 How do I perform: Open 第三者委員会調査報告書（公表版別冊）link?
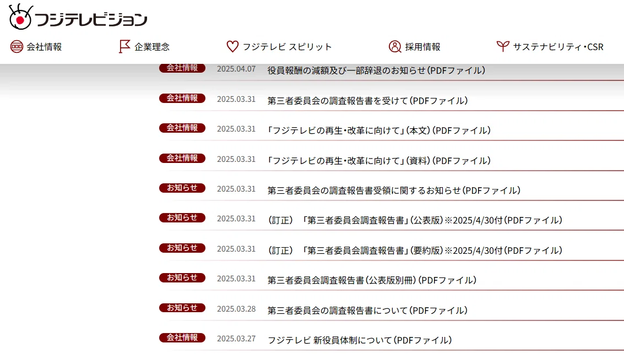coord(372,280)
